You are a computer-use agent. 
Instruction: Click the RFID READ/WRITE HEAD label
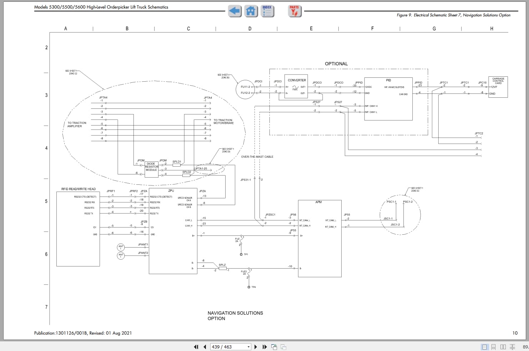[79, 189]
